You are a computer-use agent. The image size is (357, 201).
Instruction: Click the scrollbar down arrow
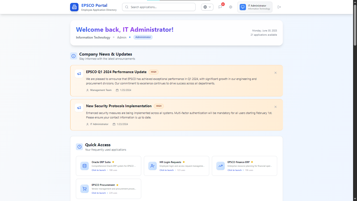pos(355,199)
